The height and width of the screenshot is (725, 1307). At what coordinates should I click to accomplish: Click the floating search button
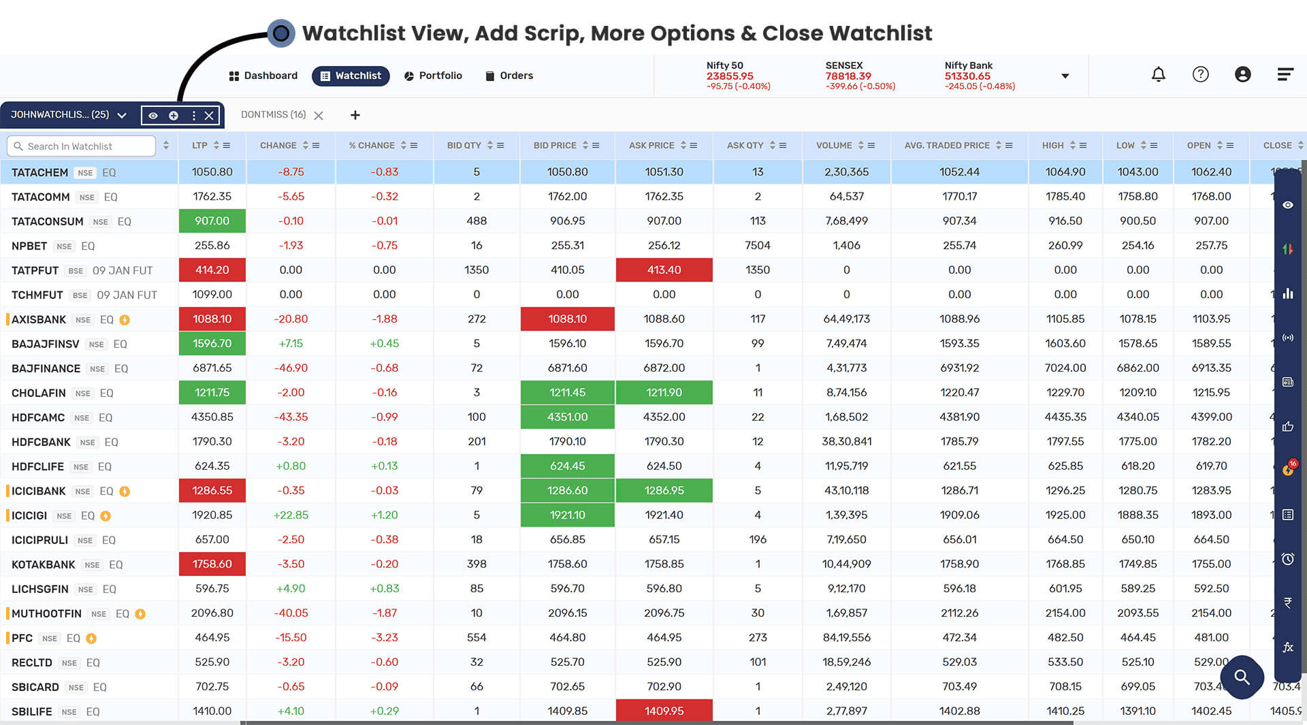1242,677
